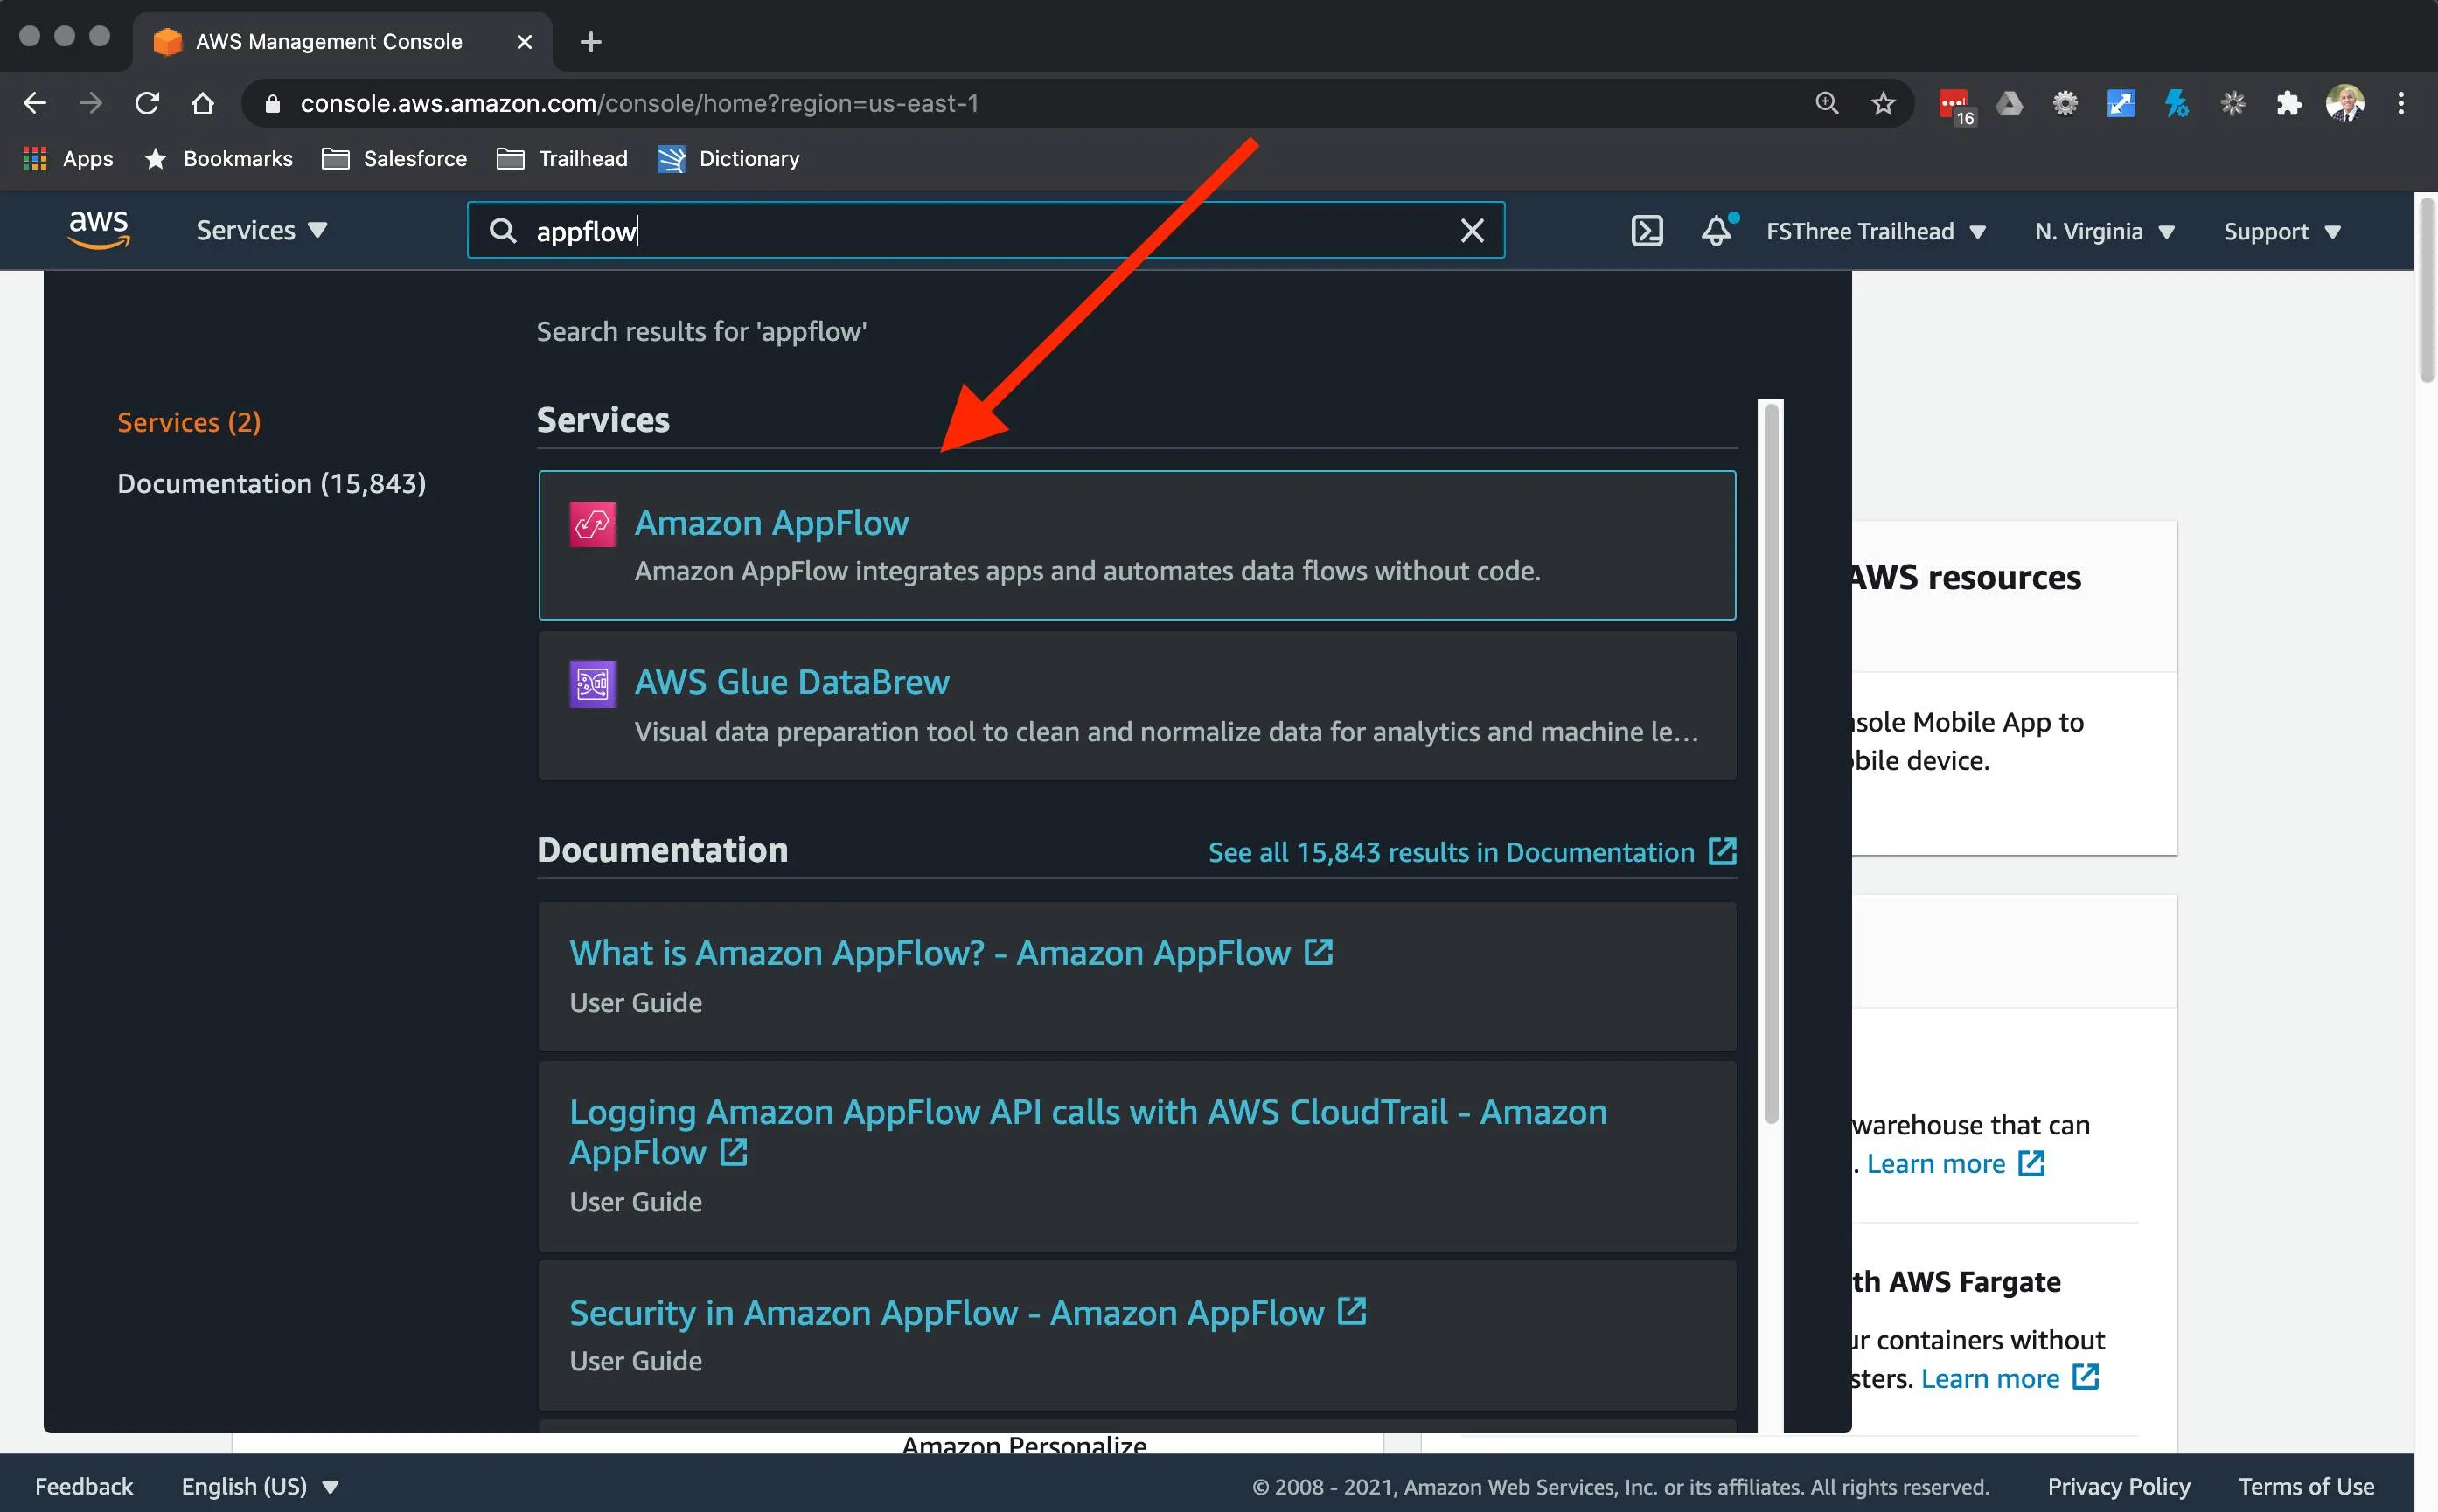
Task: Click the AWS CloudShell terminal icon
Action: pos(1647,228)
